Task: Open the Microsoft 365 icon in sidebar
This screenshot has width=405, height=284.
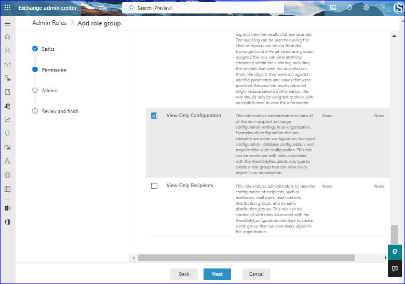Action: 7,222
